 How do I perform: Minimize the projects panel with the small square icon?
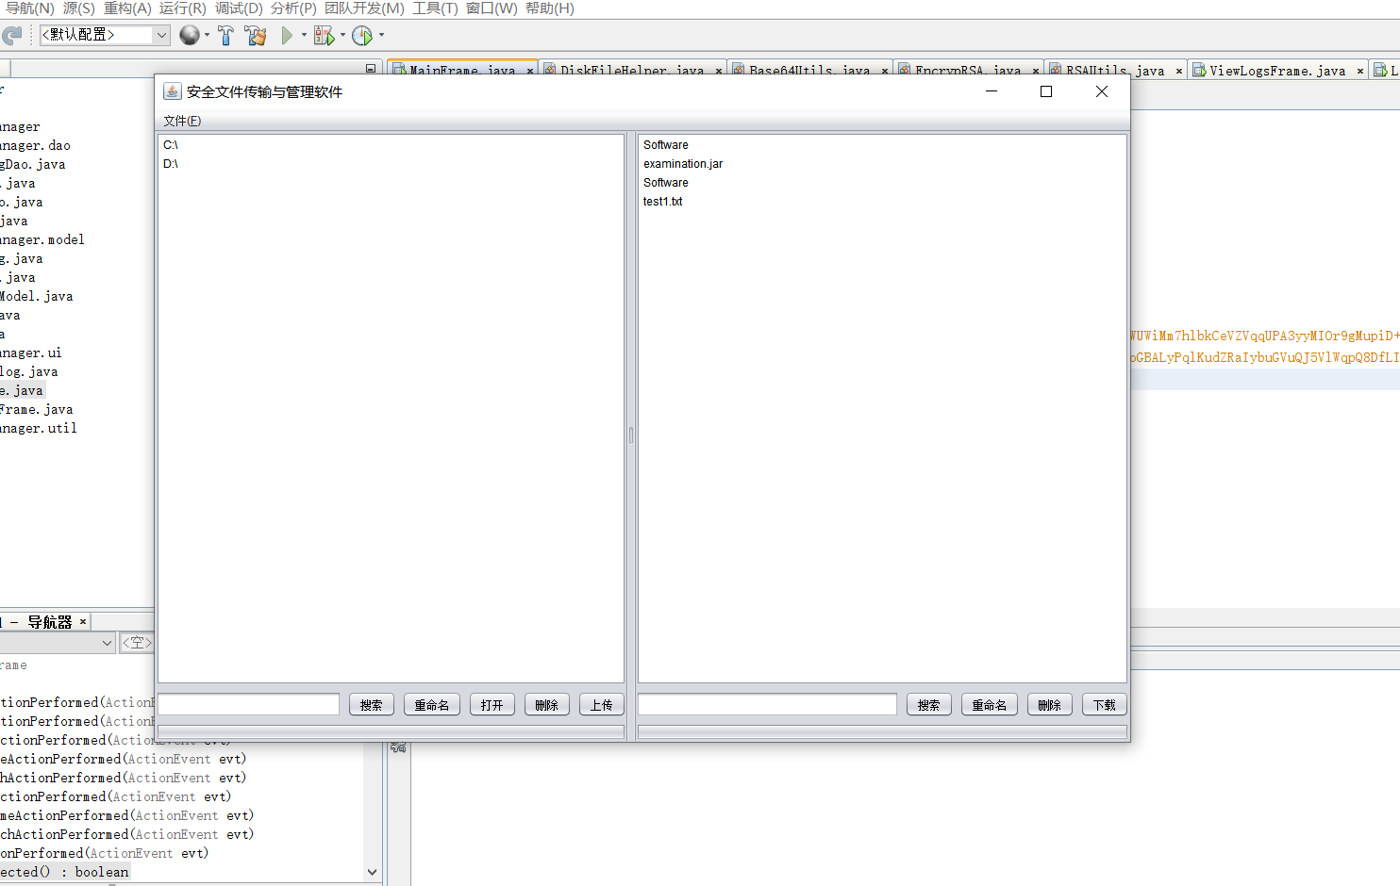pyautogui.click(x=371, y=68)
